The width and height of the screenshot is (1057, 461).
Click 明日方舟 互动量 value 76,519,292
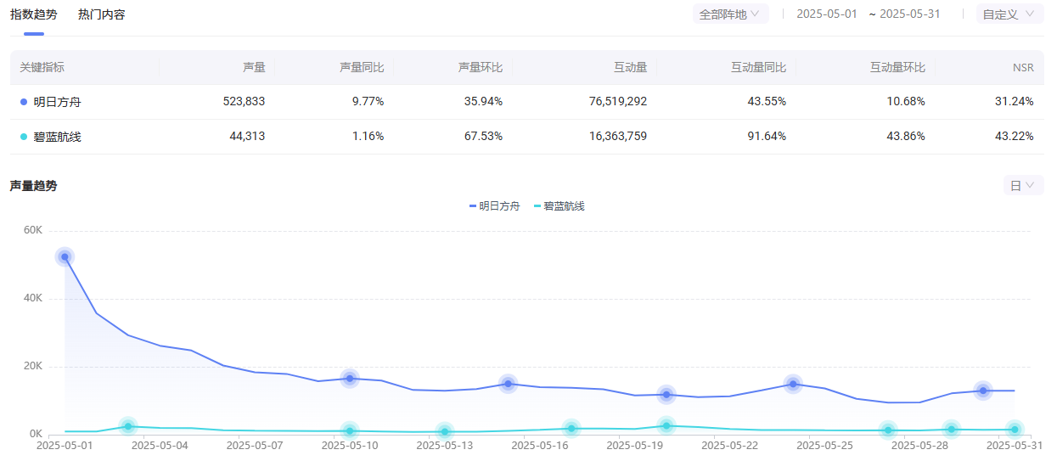tap(618, 102)
